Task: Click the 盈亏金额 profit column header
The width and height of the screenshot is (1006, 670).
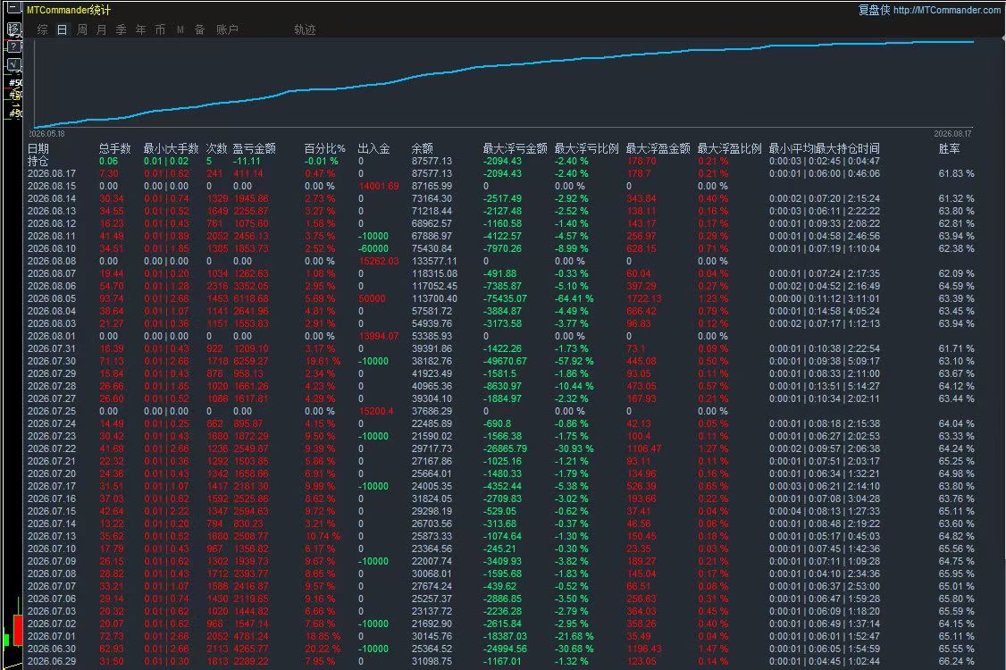Action: click(254, 148)
